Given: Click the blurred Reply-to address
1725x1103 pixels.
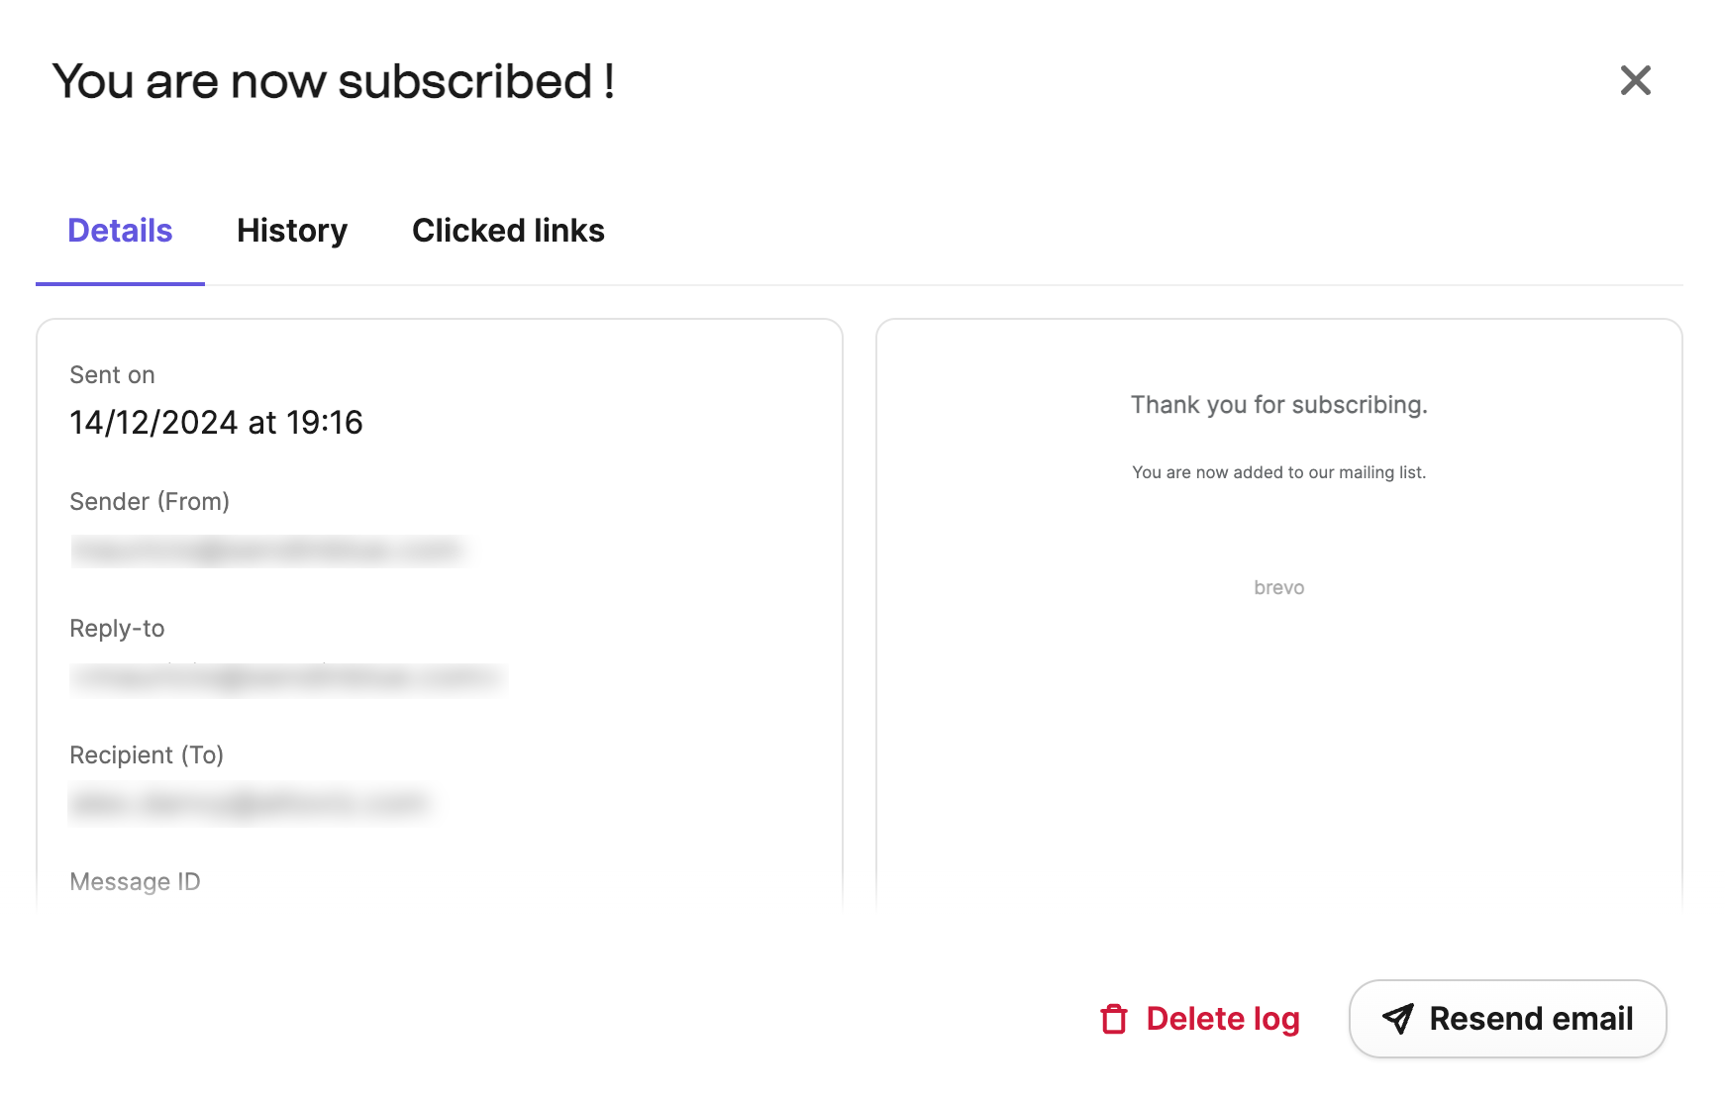Looking at the screenshot, I should point(288,678).
